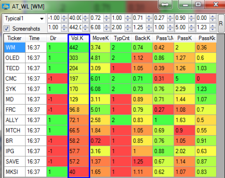The image size is (225, 178).
Task: Decrease the 0.27 Pass% minimum spinner
Action: [x=170, y=20]
